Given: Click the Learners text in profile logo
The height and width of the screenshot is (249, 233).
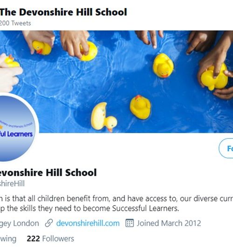Looking at the screenshot, I should (x=20, y=134).
